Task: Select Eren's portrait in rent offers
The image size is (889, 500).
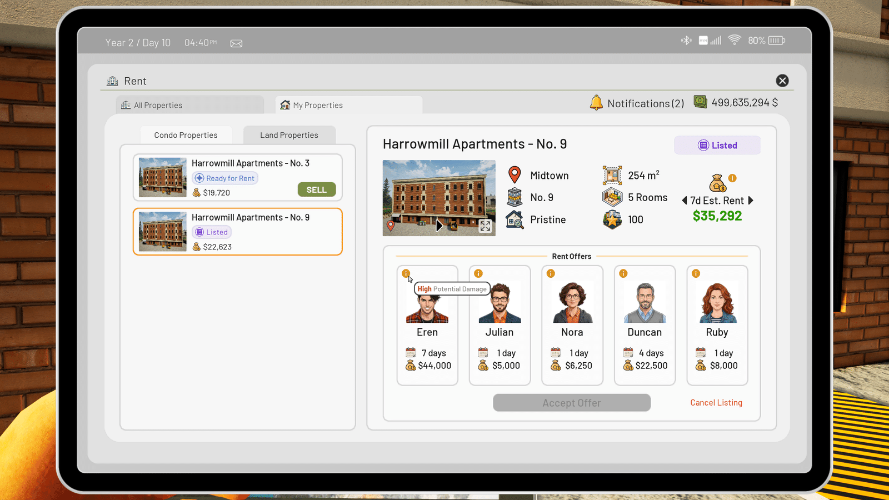Action: pos(427,307)
